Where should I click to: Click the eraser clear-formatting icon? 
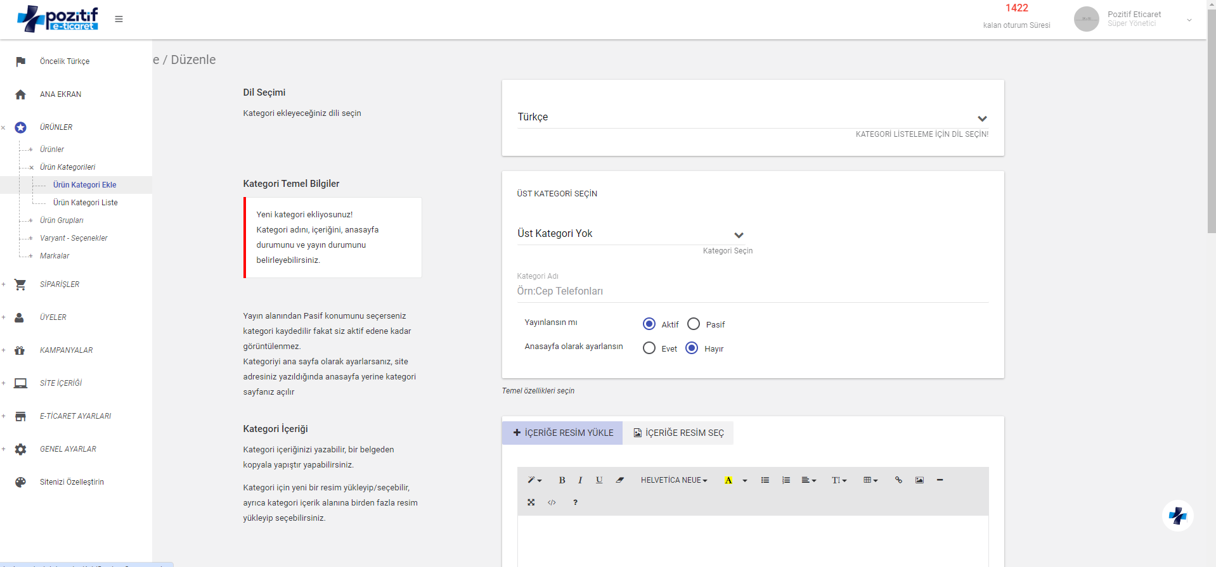pos(619,480)
